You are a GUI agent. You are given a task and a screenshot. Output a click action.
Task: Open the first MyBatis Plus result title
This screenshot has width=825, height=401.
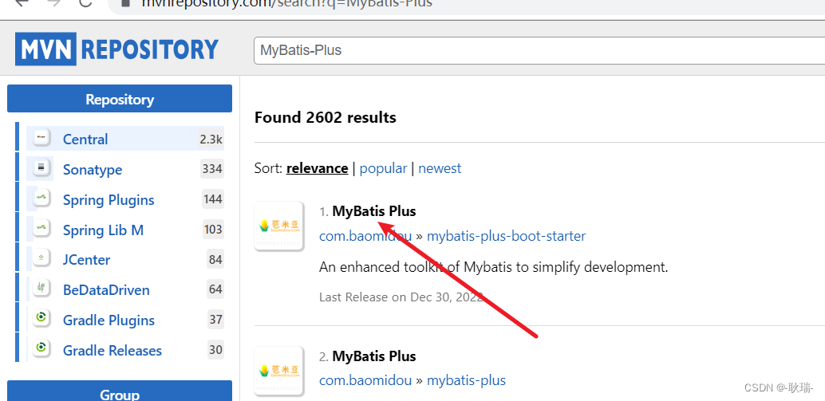[374, 211]
